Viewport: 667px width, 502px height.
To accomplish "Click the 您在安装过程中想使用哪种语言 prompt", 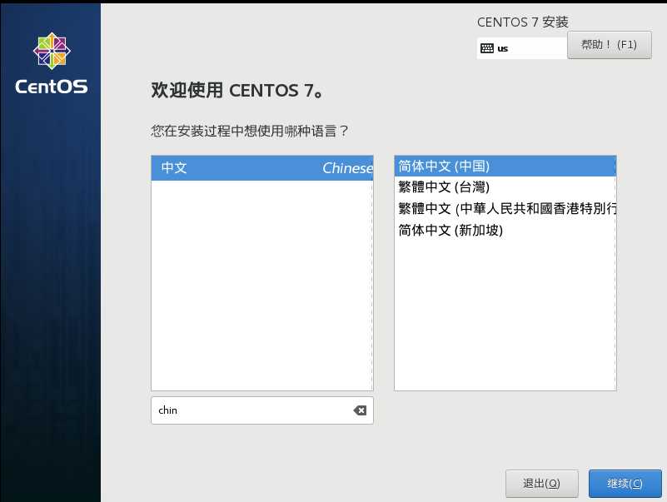I will coord(249,131).
